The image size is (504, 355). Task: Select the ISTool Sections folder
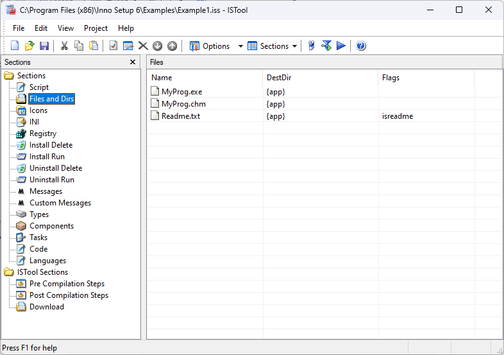(42, 272)
